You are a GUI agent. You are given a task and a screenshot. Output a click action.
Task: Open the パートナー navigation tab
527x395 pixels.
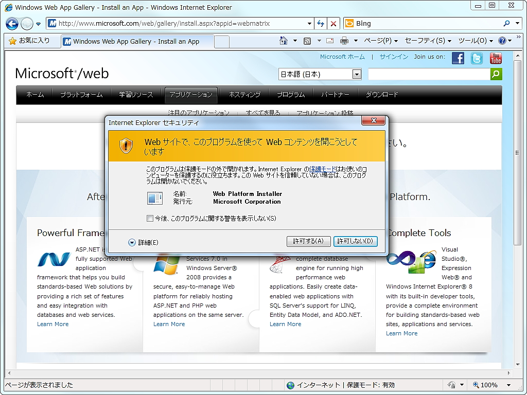(x=335, y=95)
